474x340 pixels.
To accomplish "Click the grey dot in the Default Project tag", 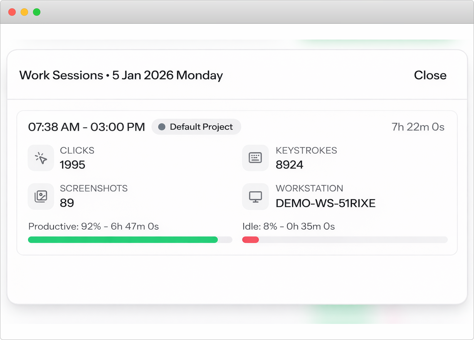I will [162, 127].
